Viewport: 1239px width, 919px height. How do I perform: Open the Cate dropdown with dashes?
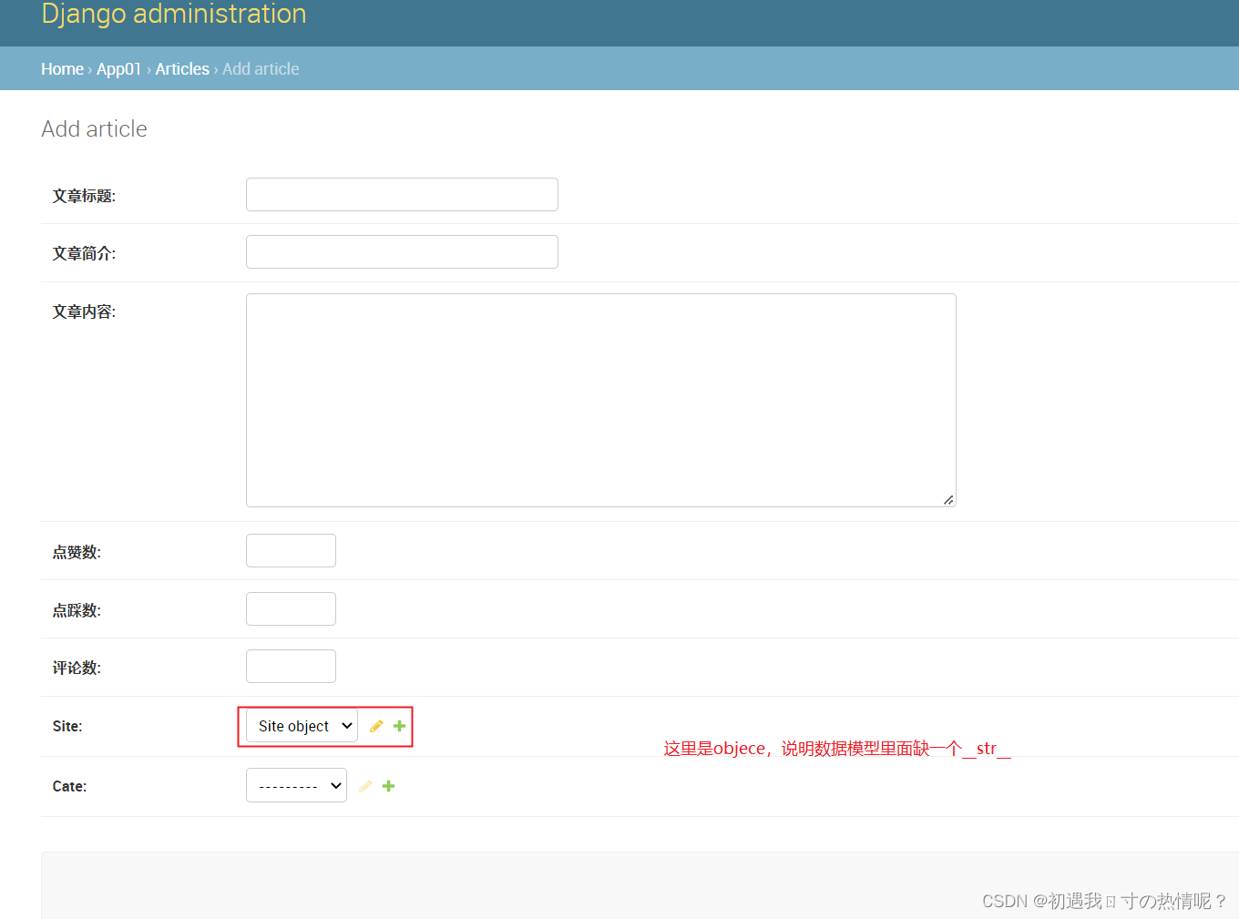coord(296,785)
